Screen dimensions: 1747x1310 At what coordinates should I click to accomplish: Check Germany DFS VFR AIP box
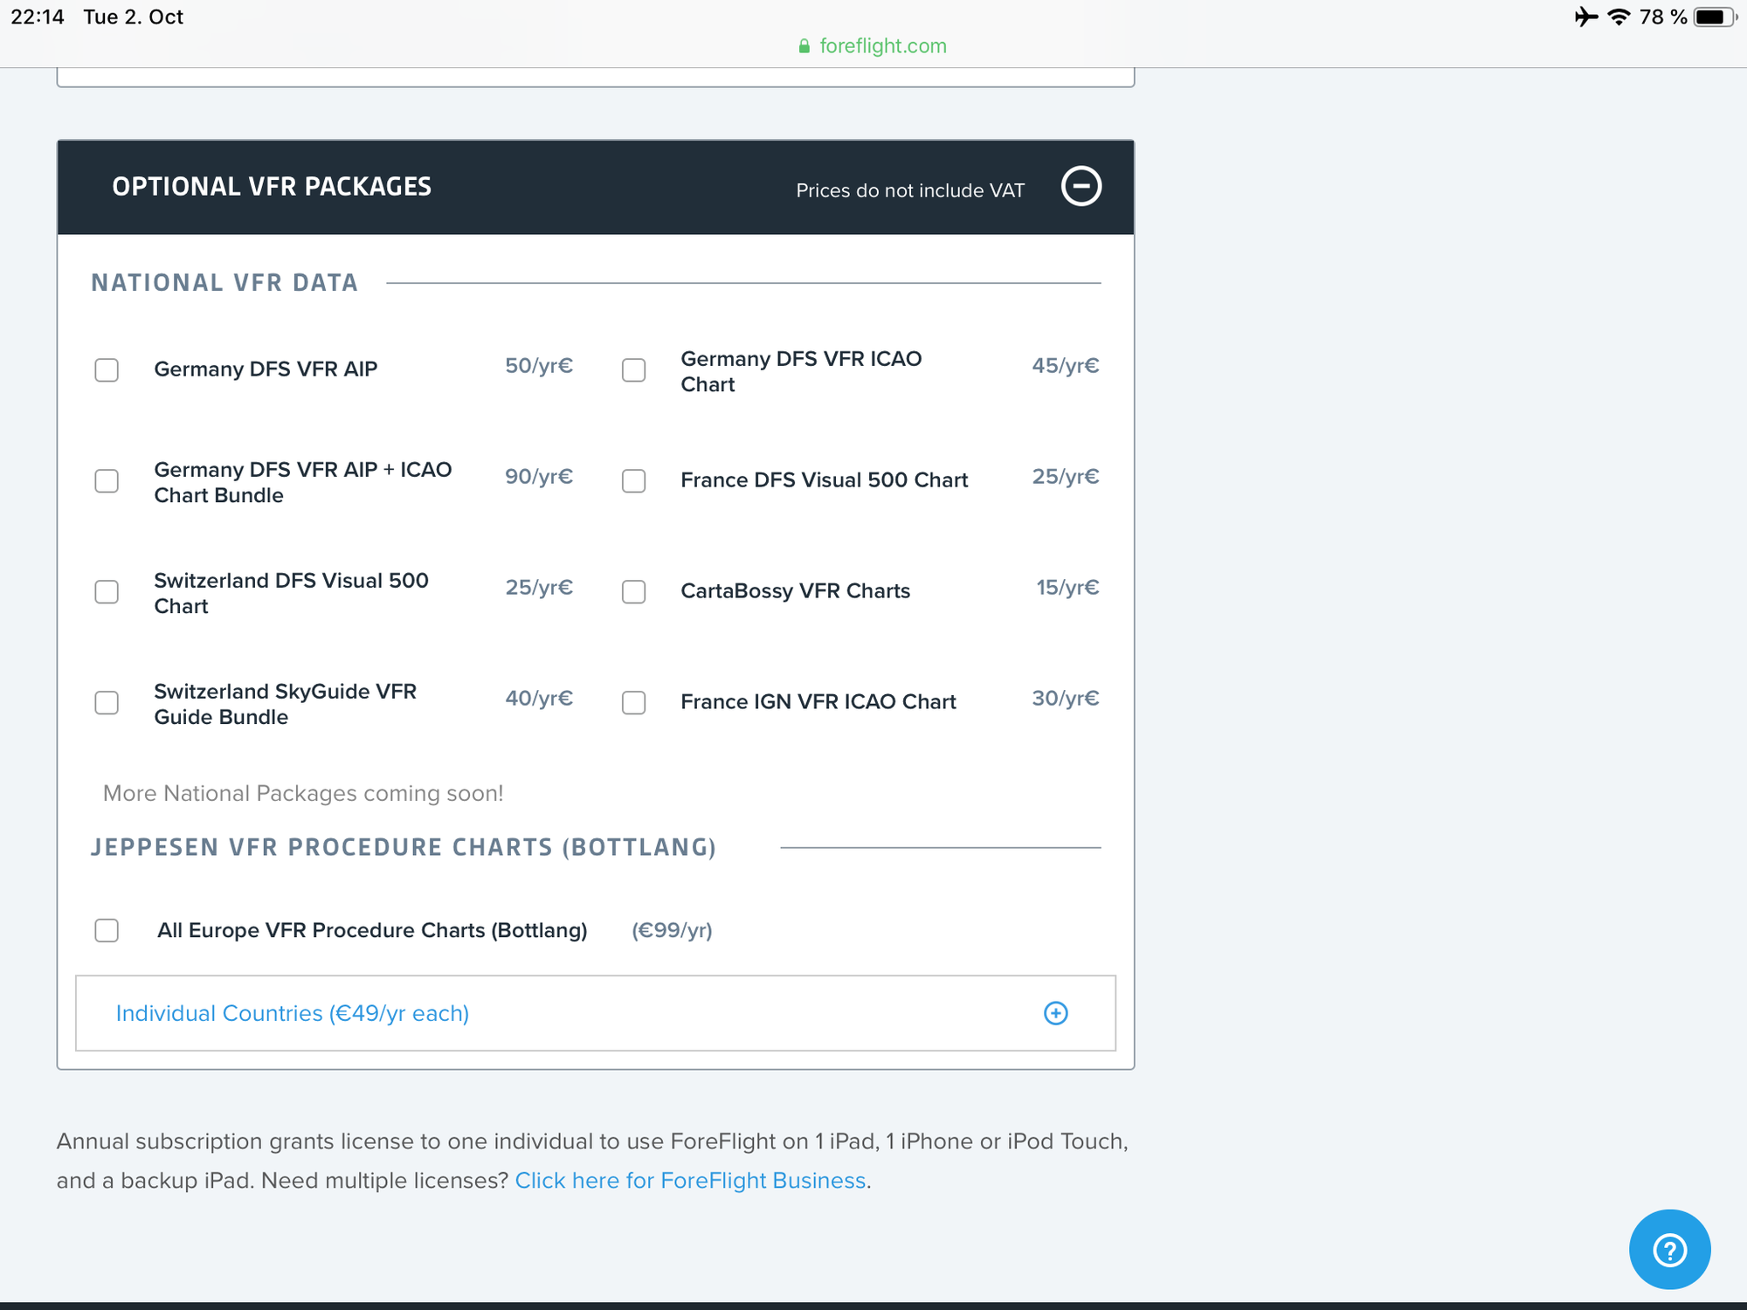click(x=107, y=369)
